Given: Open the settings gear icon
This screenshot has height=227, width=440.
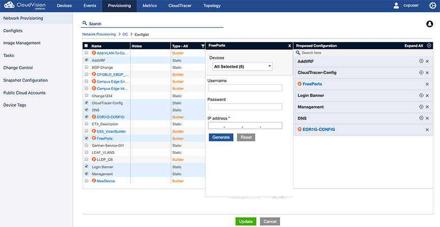Looking at the screenshot, I should tap(433, 6).
